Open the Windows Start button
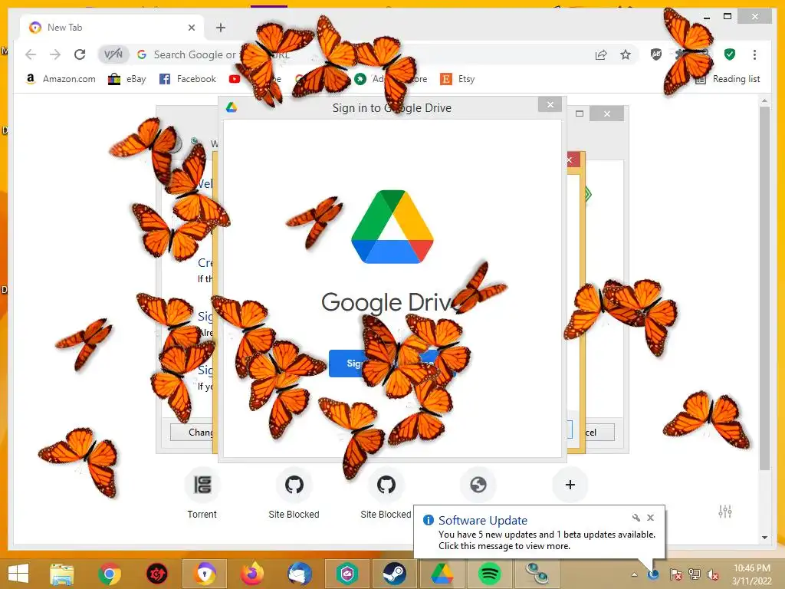 [x=18, y=574]
